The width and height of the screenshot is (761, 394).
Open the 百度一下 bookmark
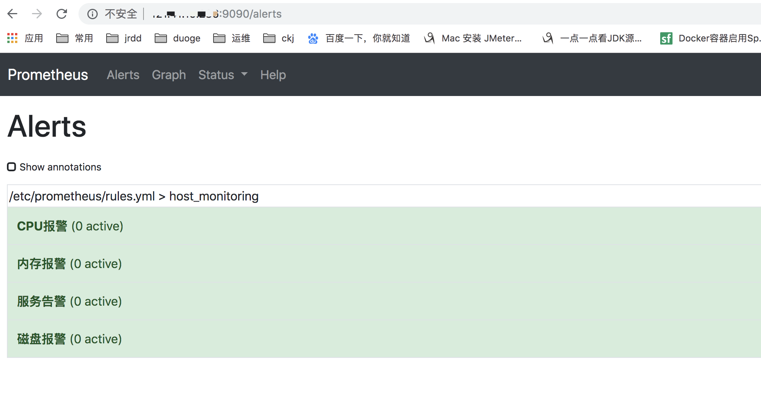pyautogui.click(x=360, y=38)
